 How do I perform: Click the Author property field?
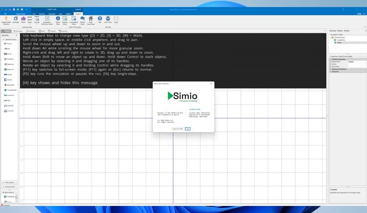[x=357, y=64]
